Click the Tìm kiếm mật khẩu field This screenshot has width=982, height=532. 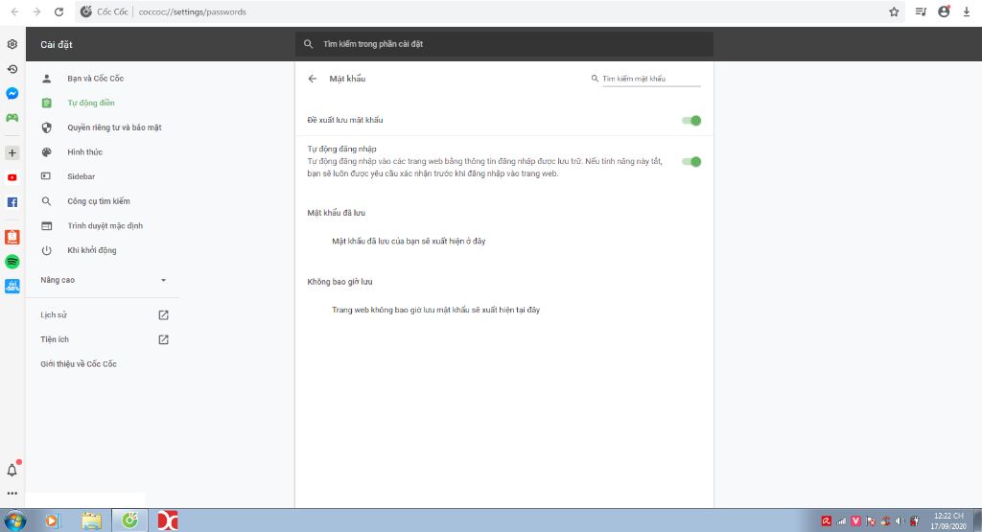coord(651,79)
